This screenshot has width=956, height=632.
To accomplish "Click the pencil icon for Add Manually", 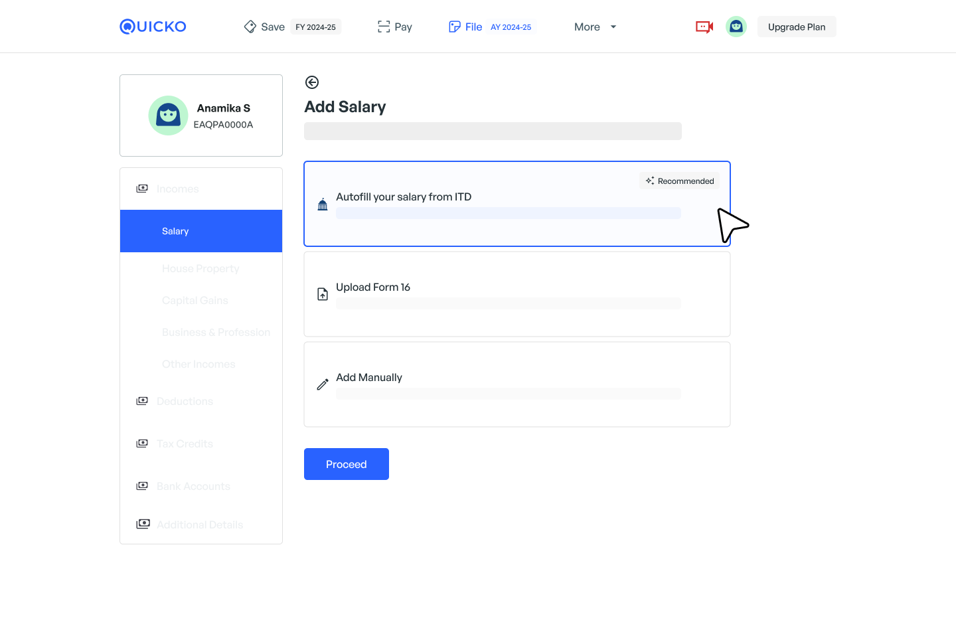I will [323, 384].
